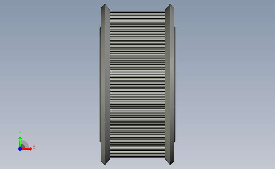Click the red X axis arrow
Viewport: 275px width, 169px height.
(x=27, y=149)
